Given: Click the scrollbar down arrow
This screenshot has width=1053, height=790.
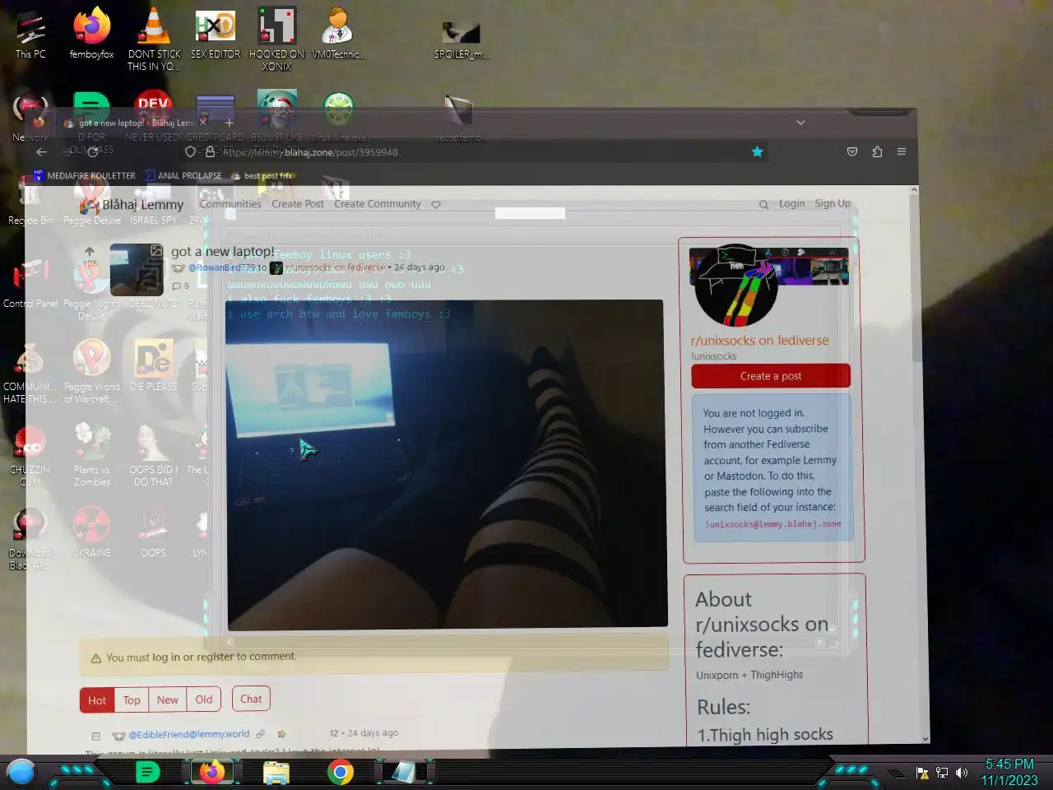Looking at the screenshot, I should click(925, 739).
